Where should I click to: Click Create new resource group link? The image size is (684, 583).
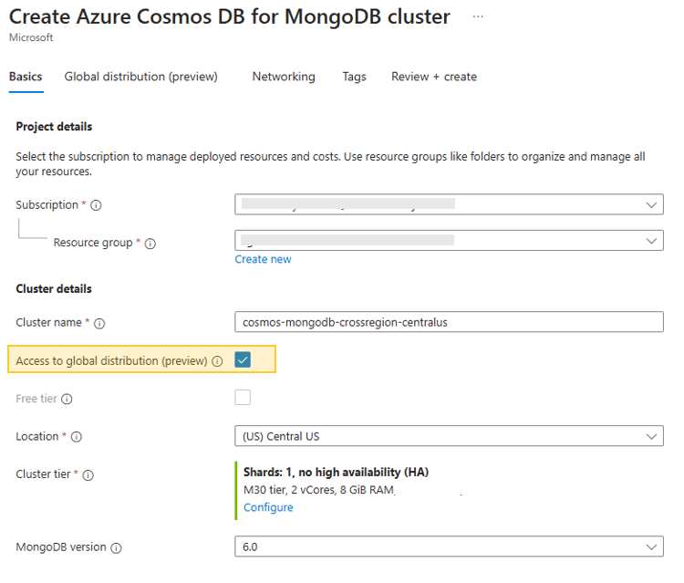tap(263, 259)
